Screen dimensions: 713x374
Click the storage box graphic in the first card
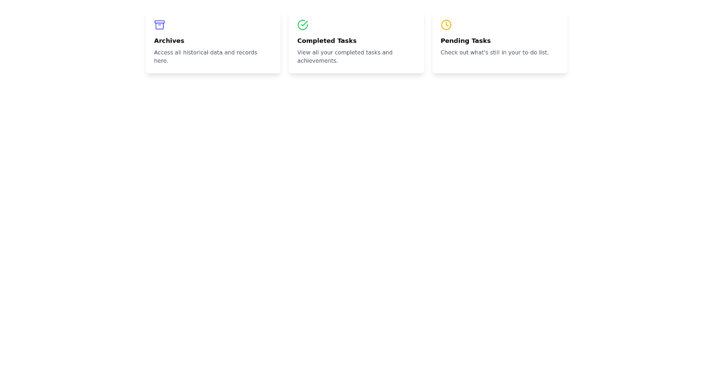[x=160, y=25]
